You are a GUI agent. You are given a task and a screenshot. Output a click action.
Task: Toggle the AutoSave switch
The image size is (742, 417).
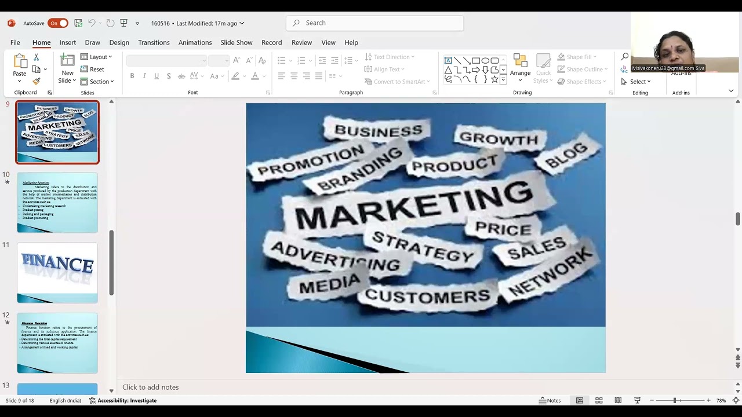[58, 23]
